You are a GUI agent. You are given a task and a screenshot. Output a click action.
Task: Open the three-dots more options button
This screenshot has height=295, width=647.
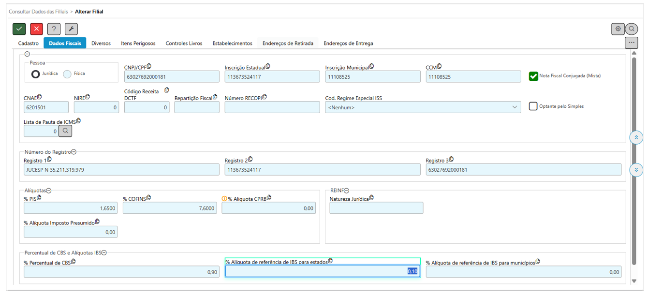tap(632, 43)
